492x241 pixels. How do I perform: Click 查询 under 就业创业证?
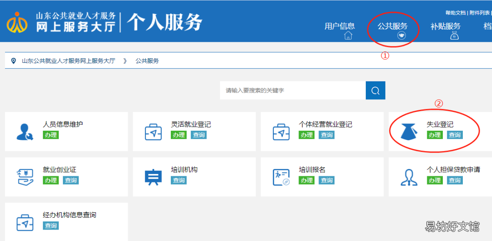71,180
